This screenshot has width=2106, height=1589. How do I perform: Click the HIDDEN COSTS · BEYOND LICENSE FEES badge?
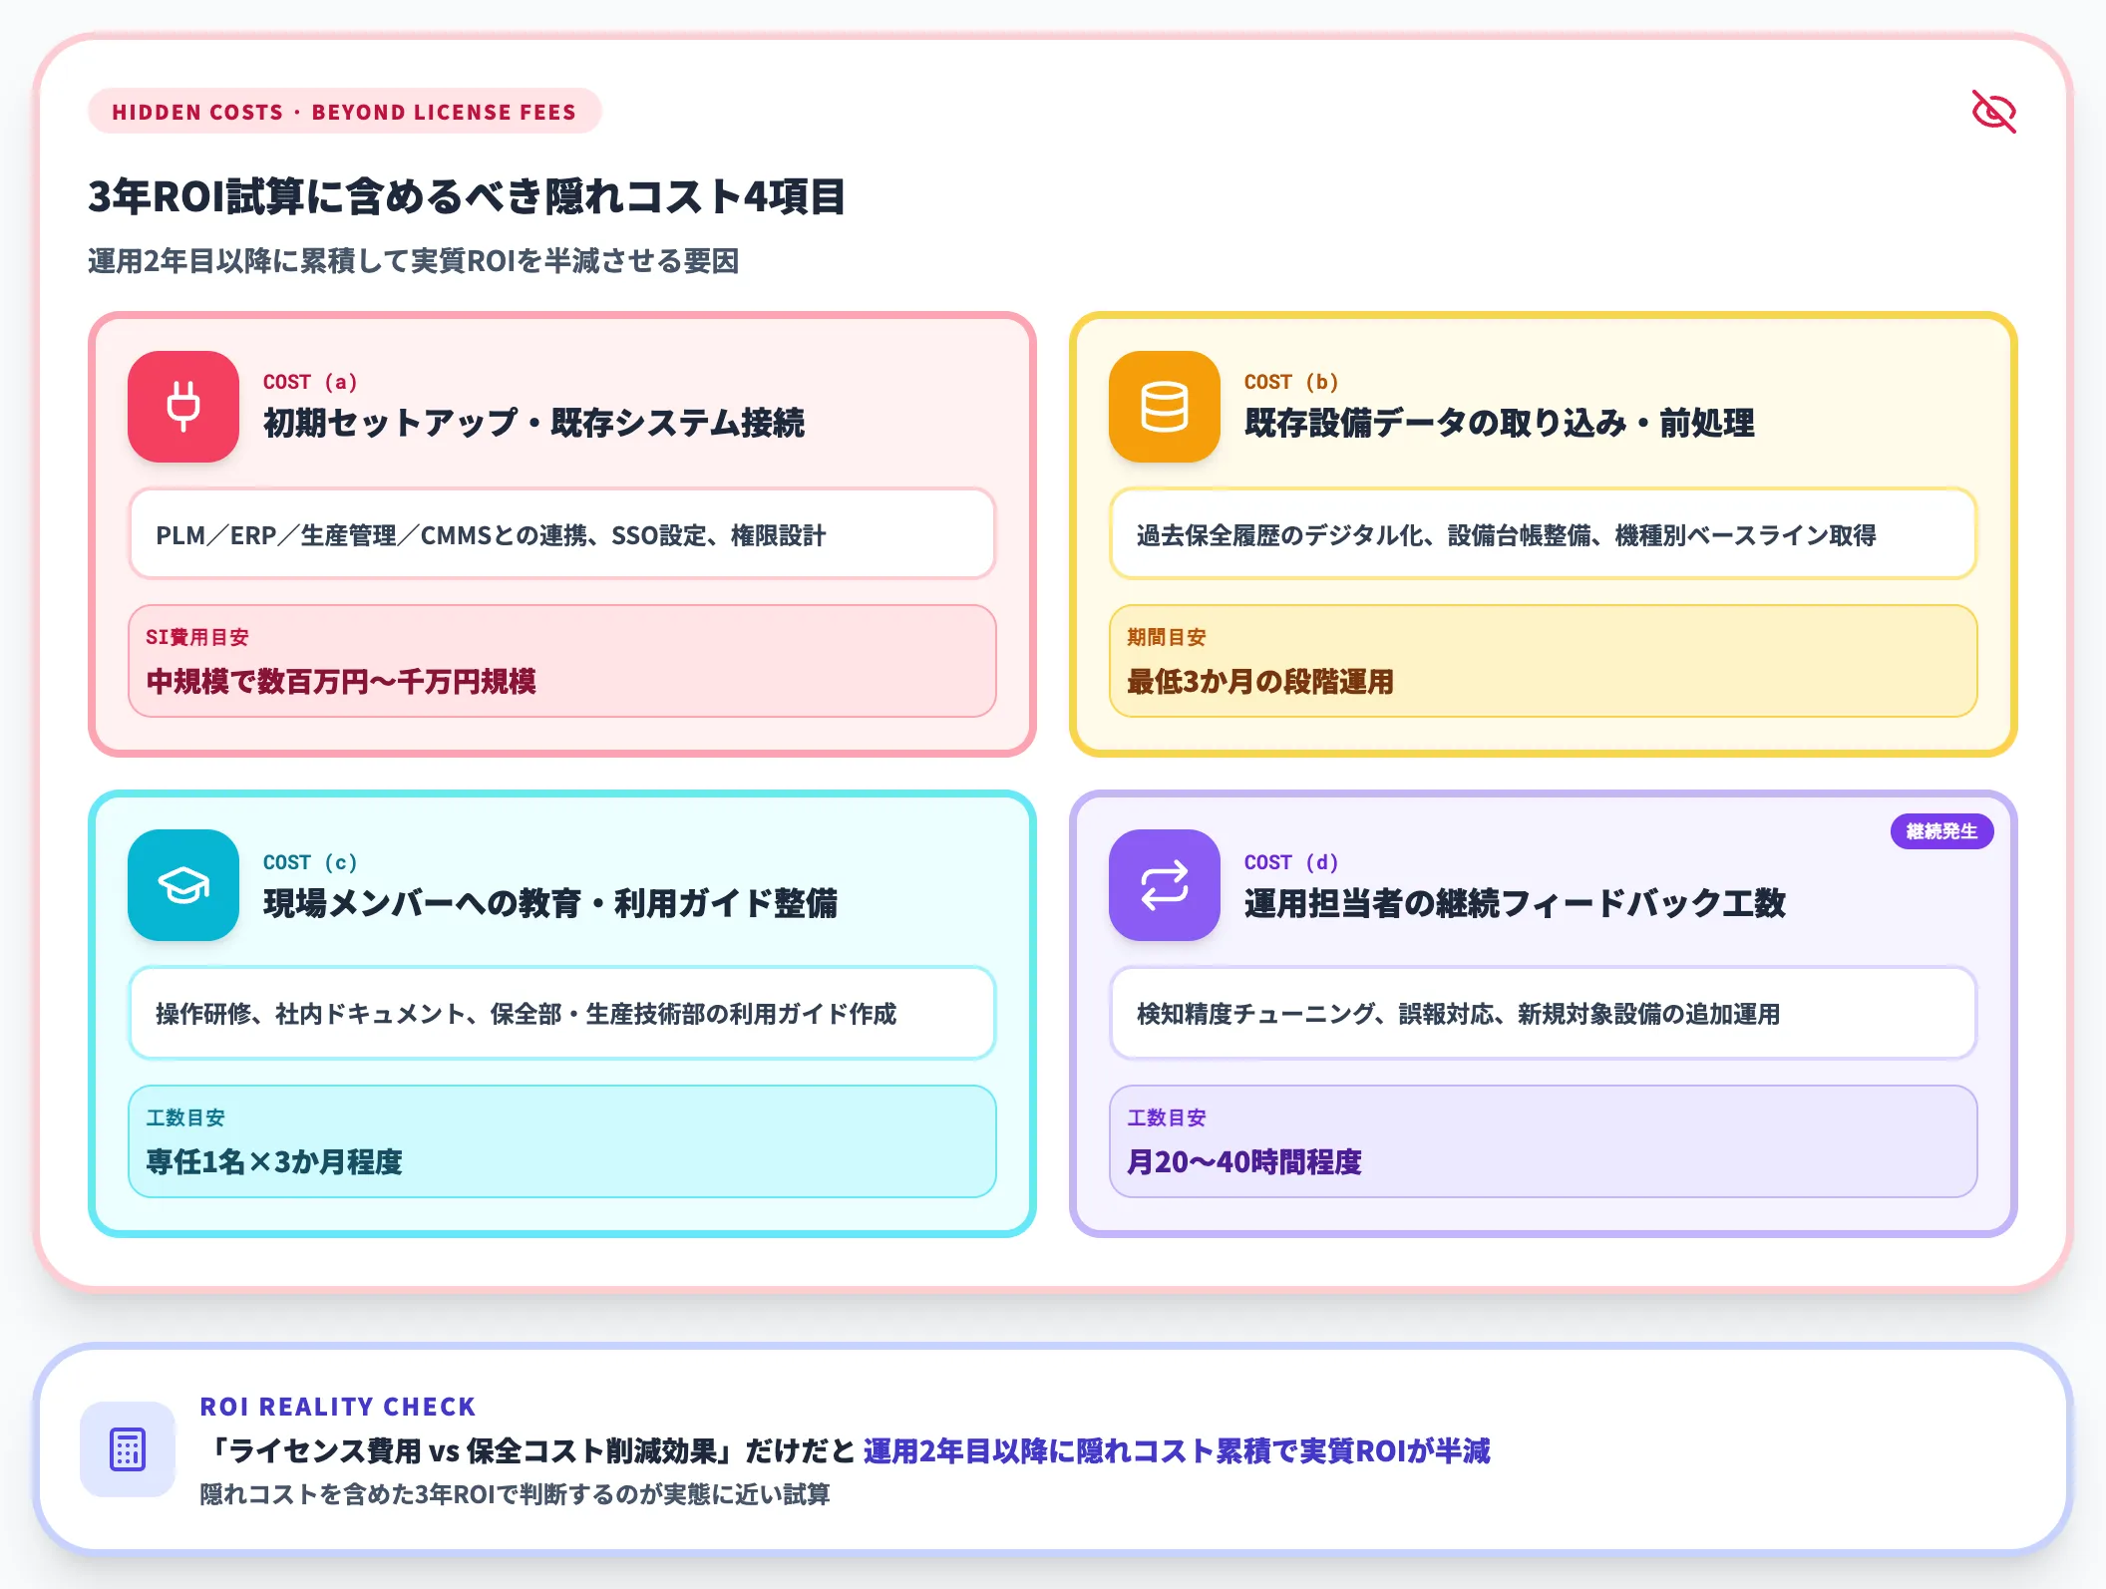click(344, 112)
